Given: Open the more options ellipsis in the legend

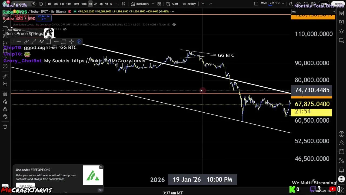Looking at the screenshot, I should pos(172,11).
